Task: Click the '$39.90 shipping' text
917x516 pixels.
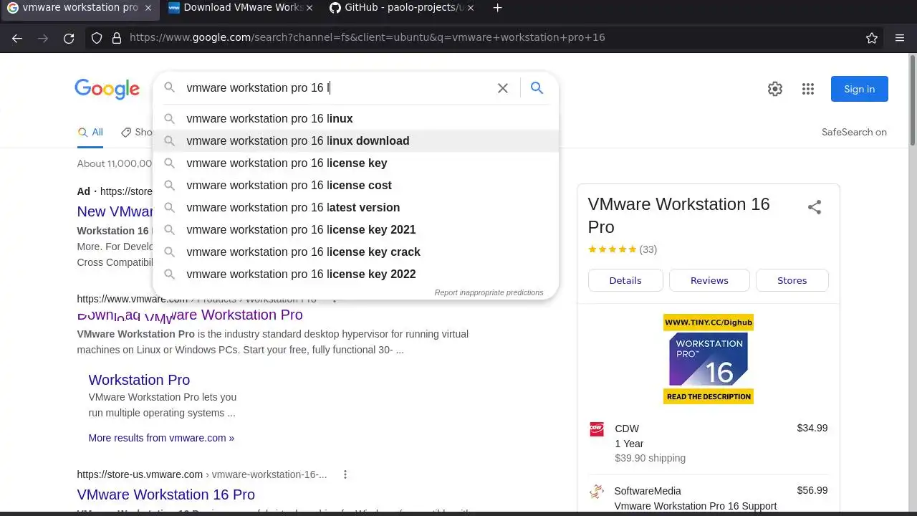Action: point(650,458)
